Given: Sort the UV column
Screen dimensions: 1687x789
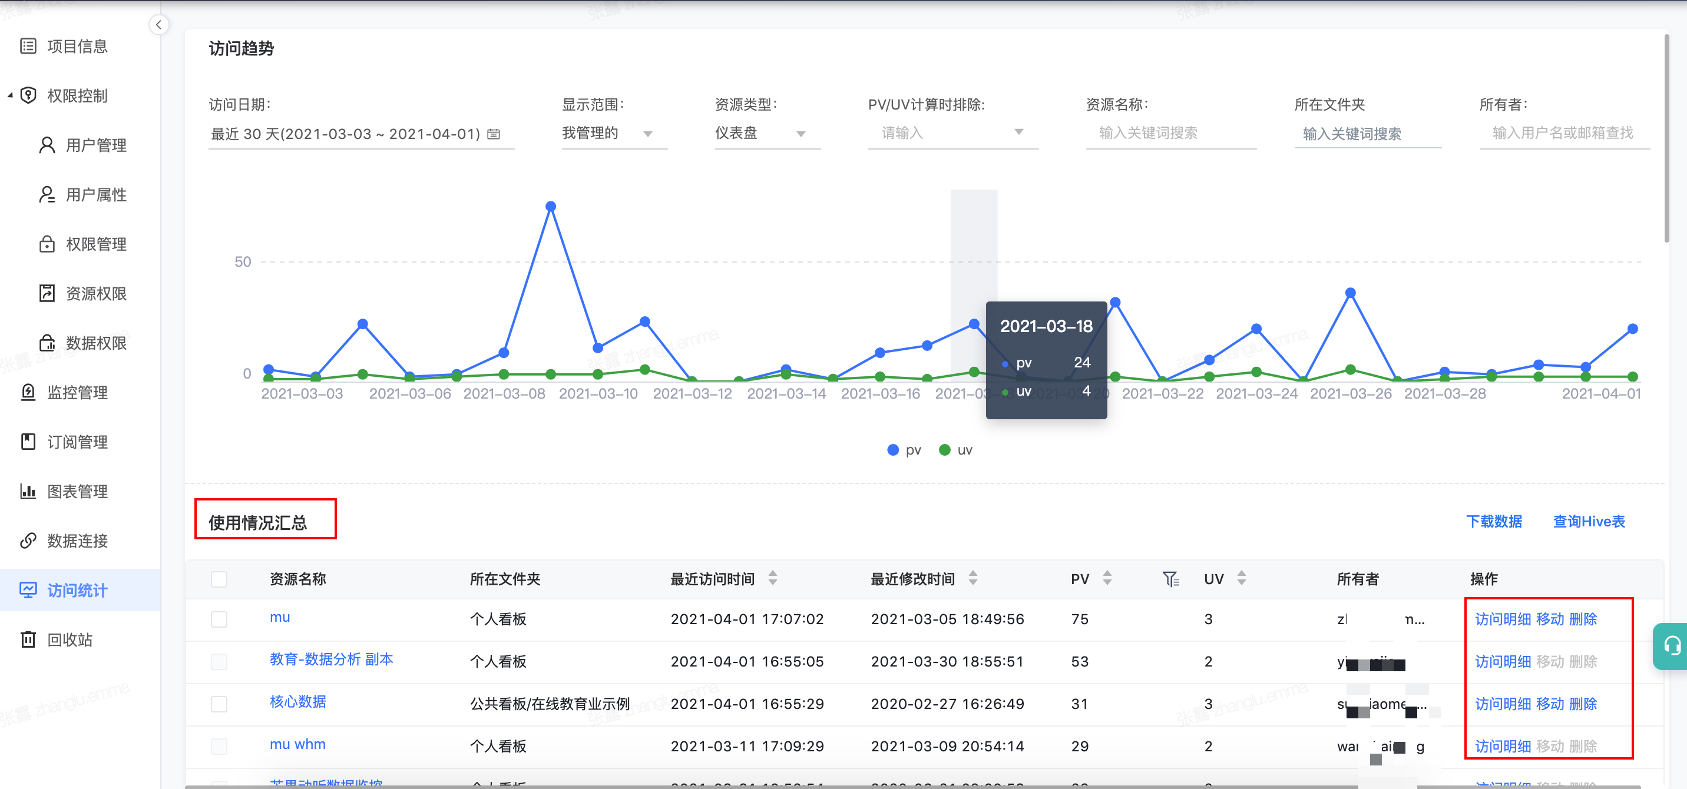Looking at the screenshot, I should coord(1242,578).
